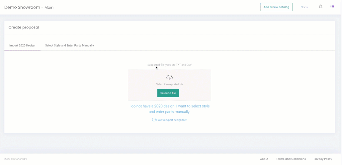Image resolution: width=342 pixels, height=165 pixels.
Task: Open How to export design file link
Action: (171, 120)
